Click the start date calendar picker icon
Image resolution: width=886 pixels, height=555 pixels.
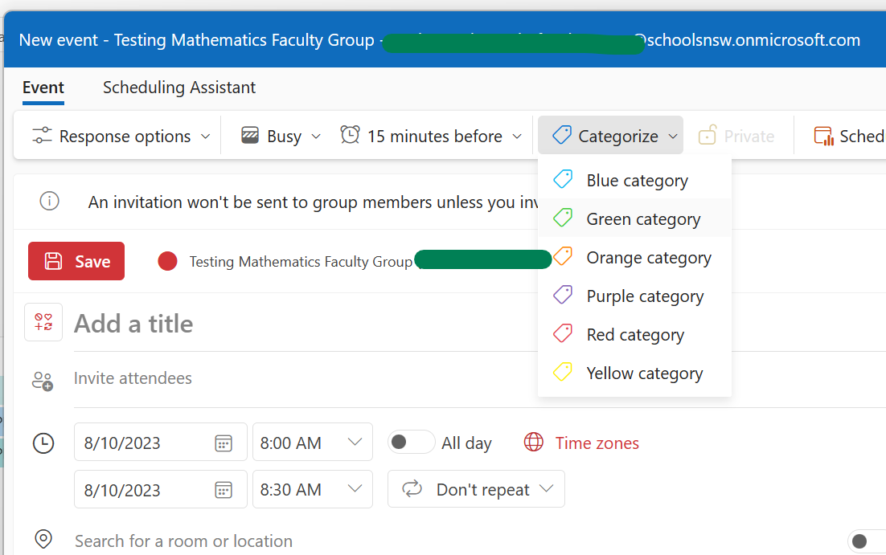(x=224, y=443)
